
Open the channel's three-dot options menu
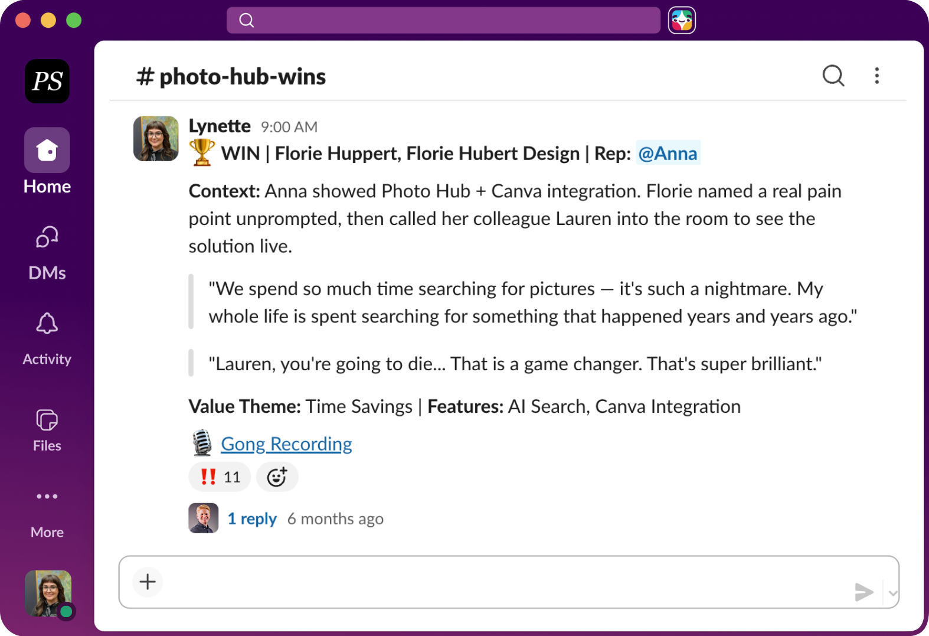tap(877, 76)
